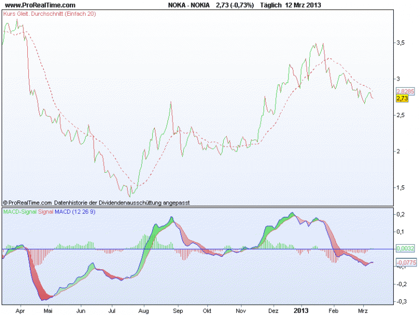The image size is (420, 315).
Task: Click the 12 Mrz 2013 date label
Action: coord(303,5)
